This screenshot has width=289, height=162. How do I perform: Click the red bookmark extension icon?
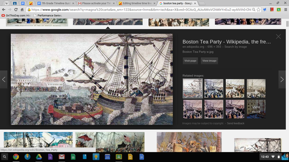click(x=272, y=9)
